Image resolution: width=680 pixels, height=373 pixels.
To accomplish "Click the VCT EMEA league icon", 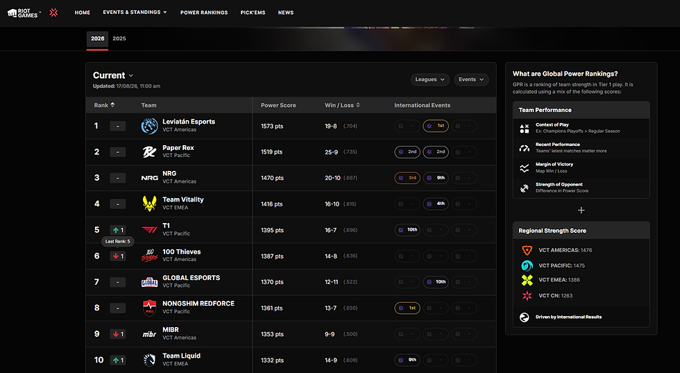I will coord(527,280).
